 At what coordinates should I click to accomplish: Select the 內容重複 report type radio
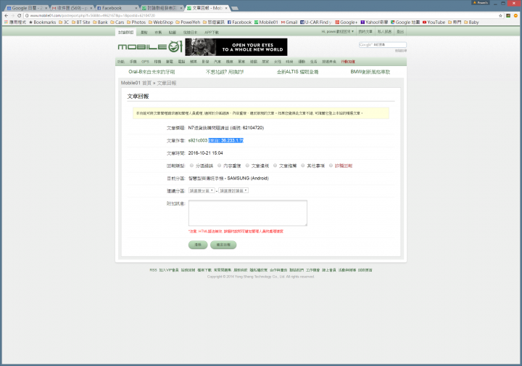click(220, 166)
